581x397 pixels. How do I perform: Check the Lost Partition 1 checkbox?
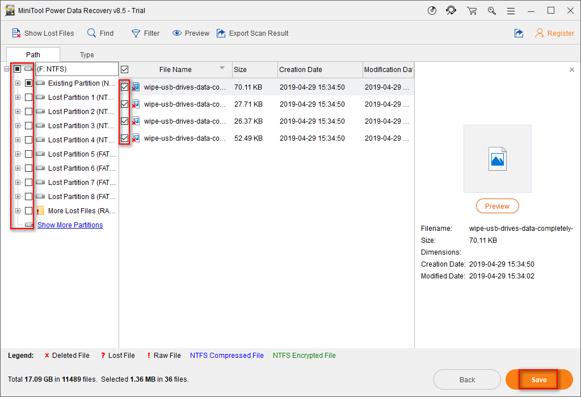(x=28, y=98)
